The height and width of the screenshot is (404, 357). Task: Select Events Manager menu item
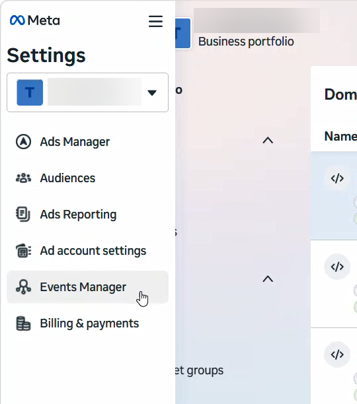click(x=87, y=287)
